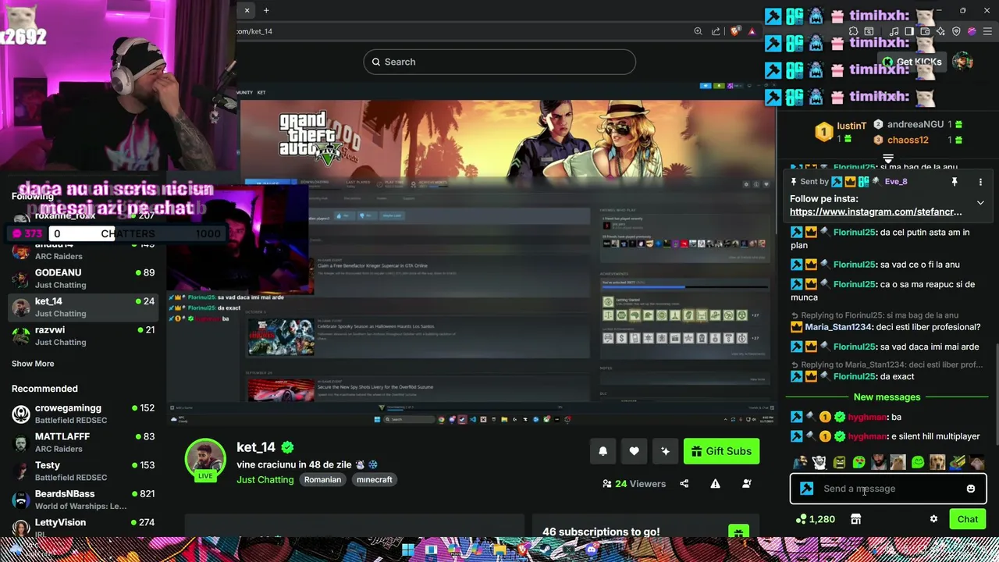Screen dimensions: 999x562
Task: Click the Romanian language tag
Action: [x=322, y=479]
